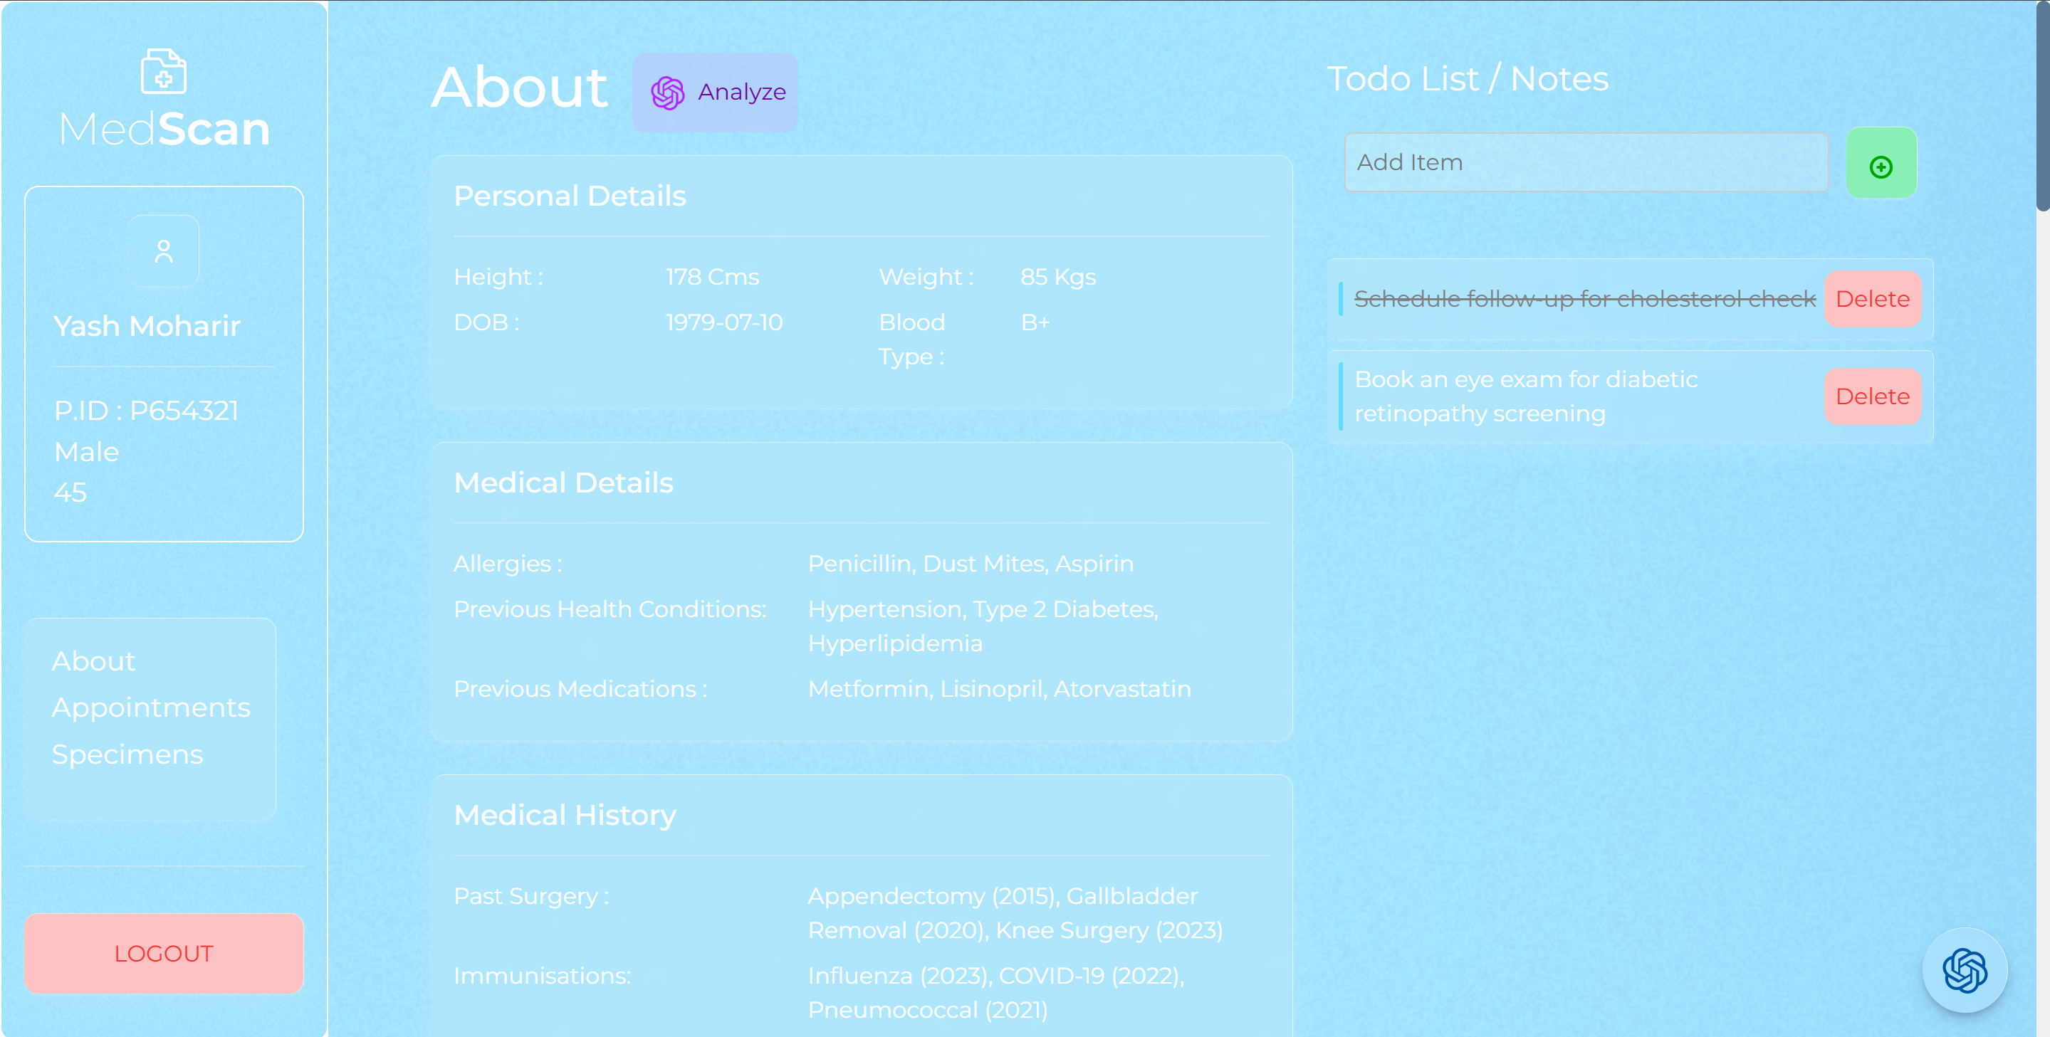Toggle the strikethrough cholesterol follow-up todo
Image resolution: width=2050 pixels, height=1037 pixels.
click(1584, 299)
